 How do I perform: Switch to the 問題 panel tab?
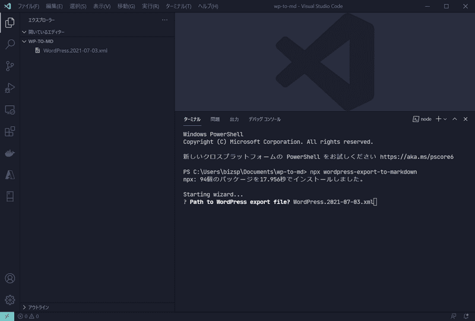click(215, 119)
